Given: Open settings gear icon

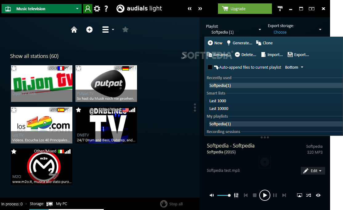Looking at the screenshot, I should point(97,9).
